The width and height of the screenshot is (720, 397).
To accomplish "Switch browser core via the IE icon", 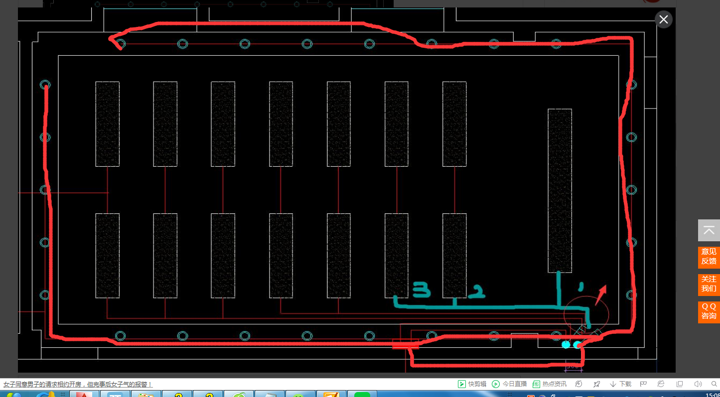I will pos(661,384).
